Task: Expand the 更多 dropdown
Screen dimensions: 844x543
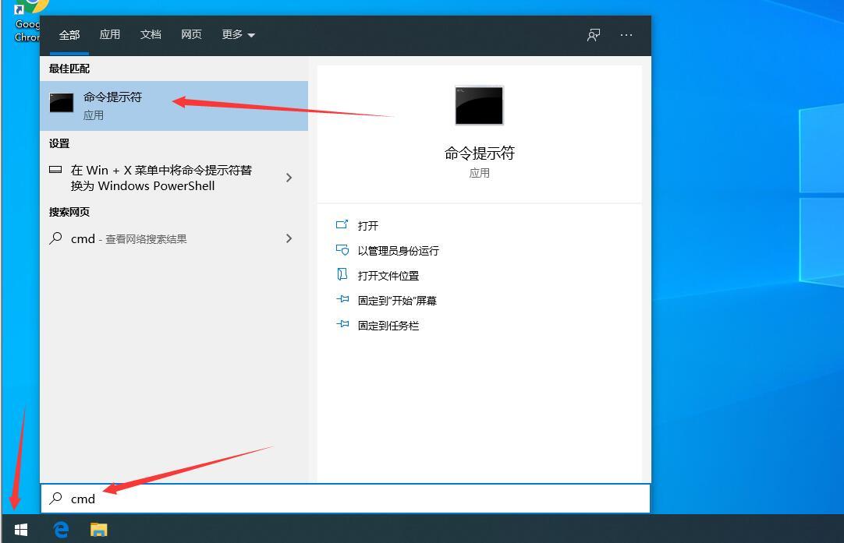Action: point(239,35)
